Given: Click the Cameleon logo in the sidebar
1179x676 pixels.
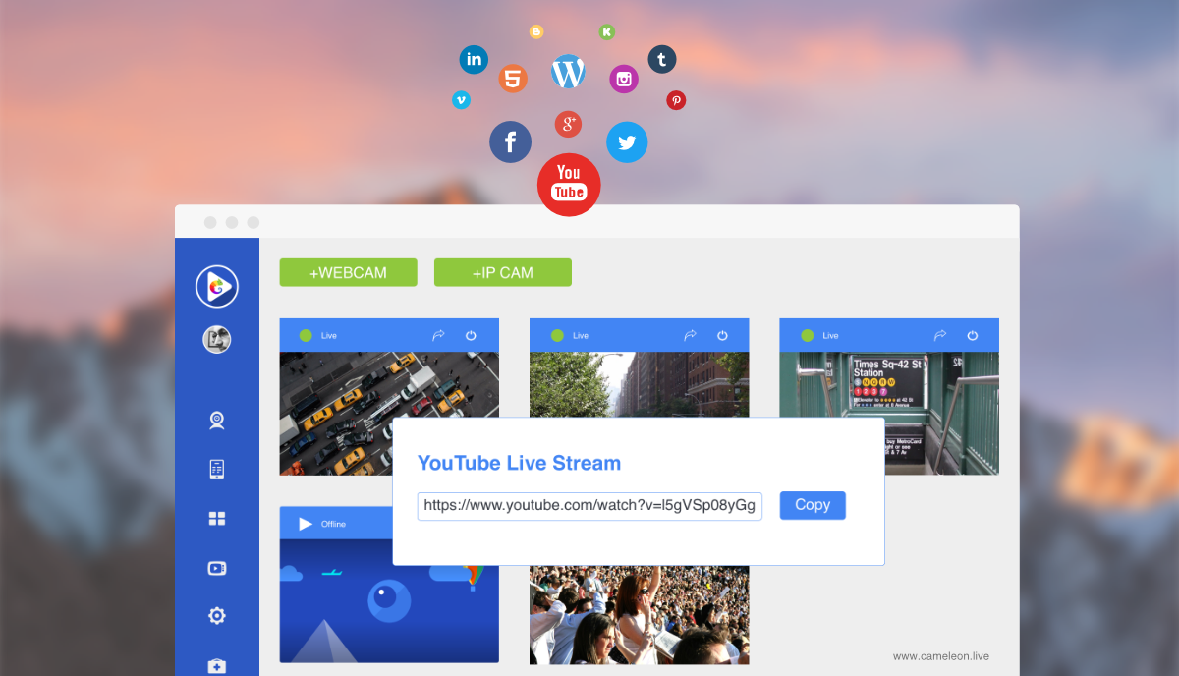Looking at the screenshot, I should [x=217, y=287].
